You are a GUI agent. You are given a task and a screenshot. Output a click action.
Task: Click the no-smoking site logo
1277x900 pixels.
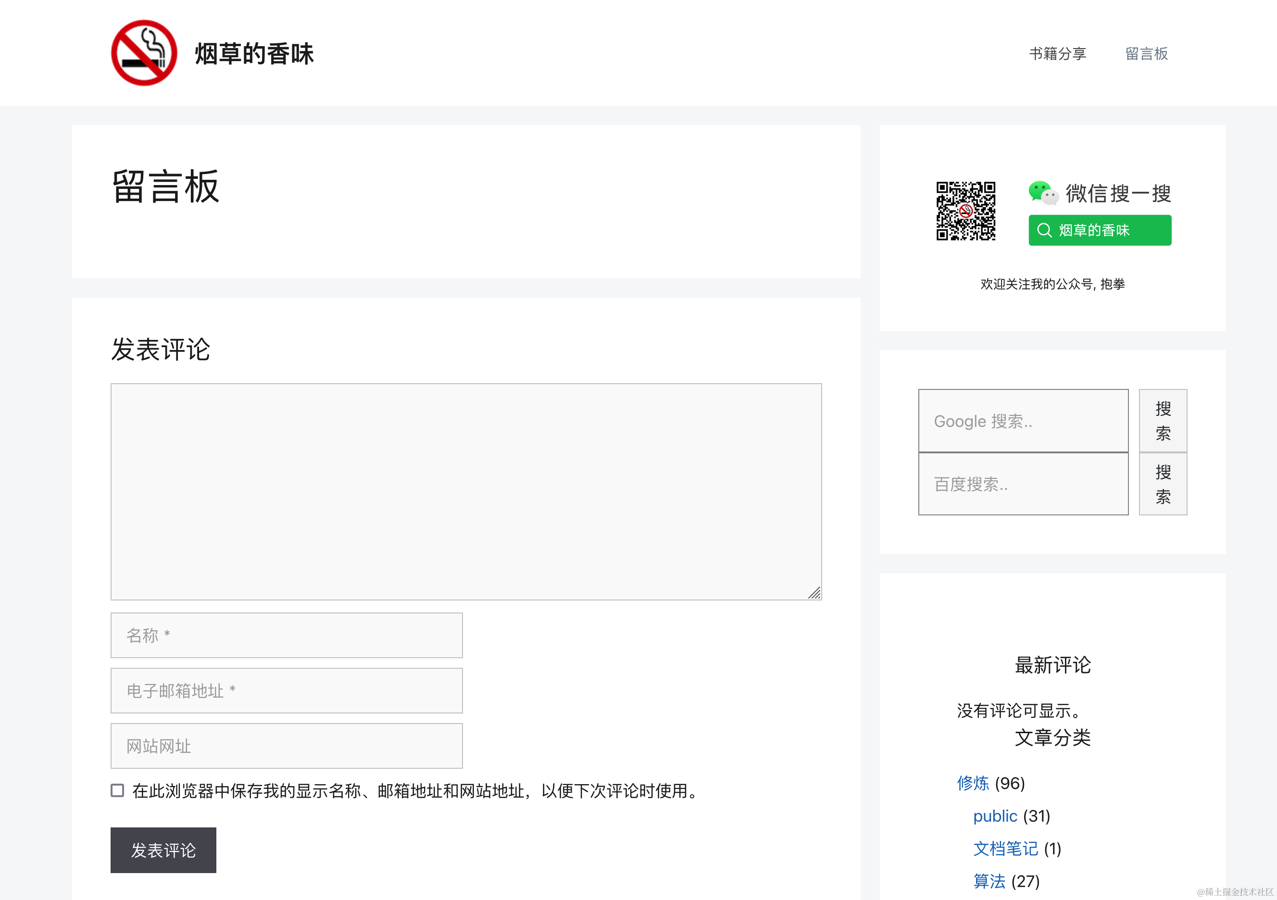coord(144,53)
